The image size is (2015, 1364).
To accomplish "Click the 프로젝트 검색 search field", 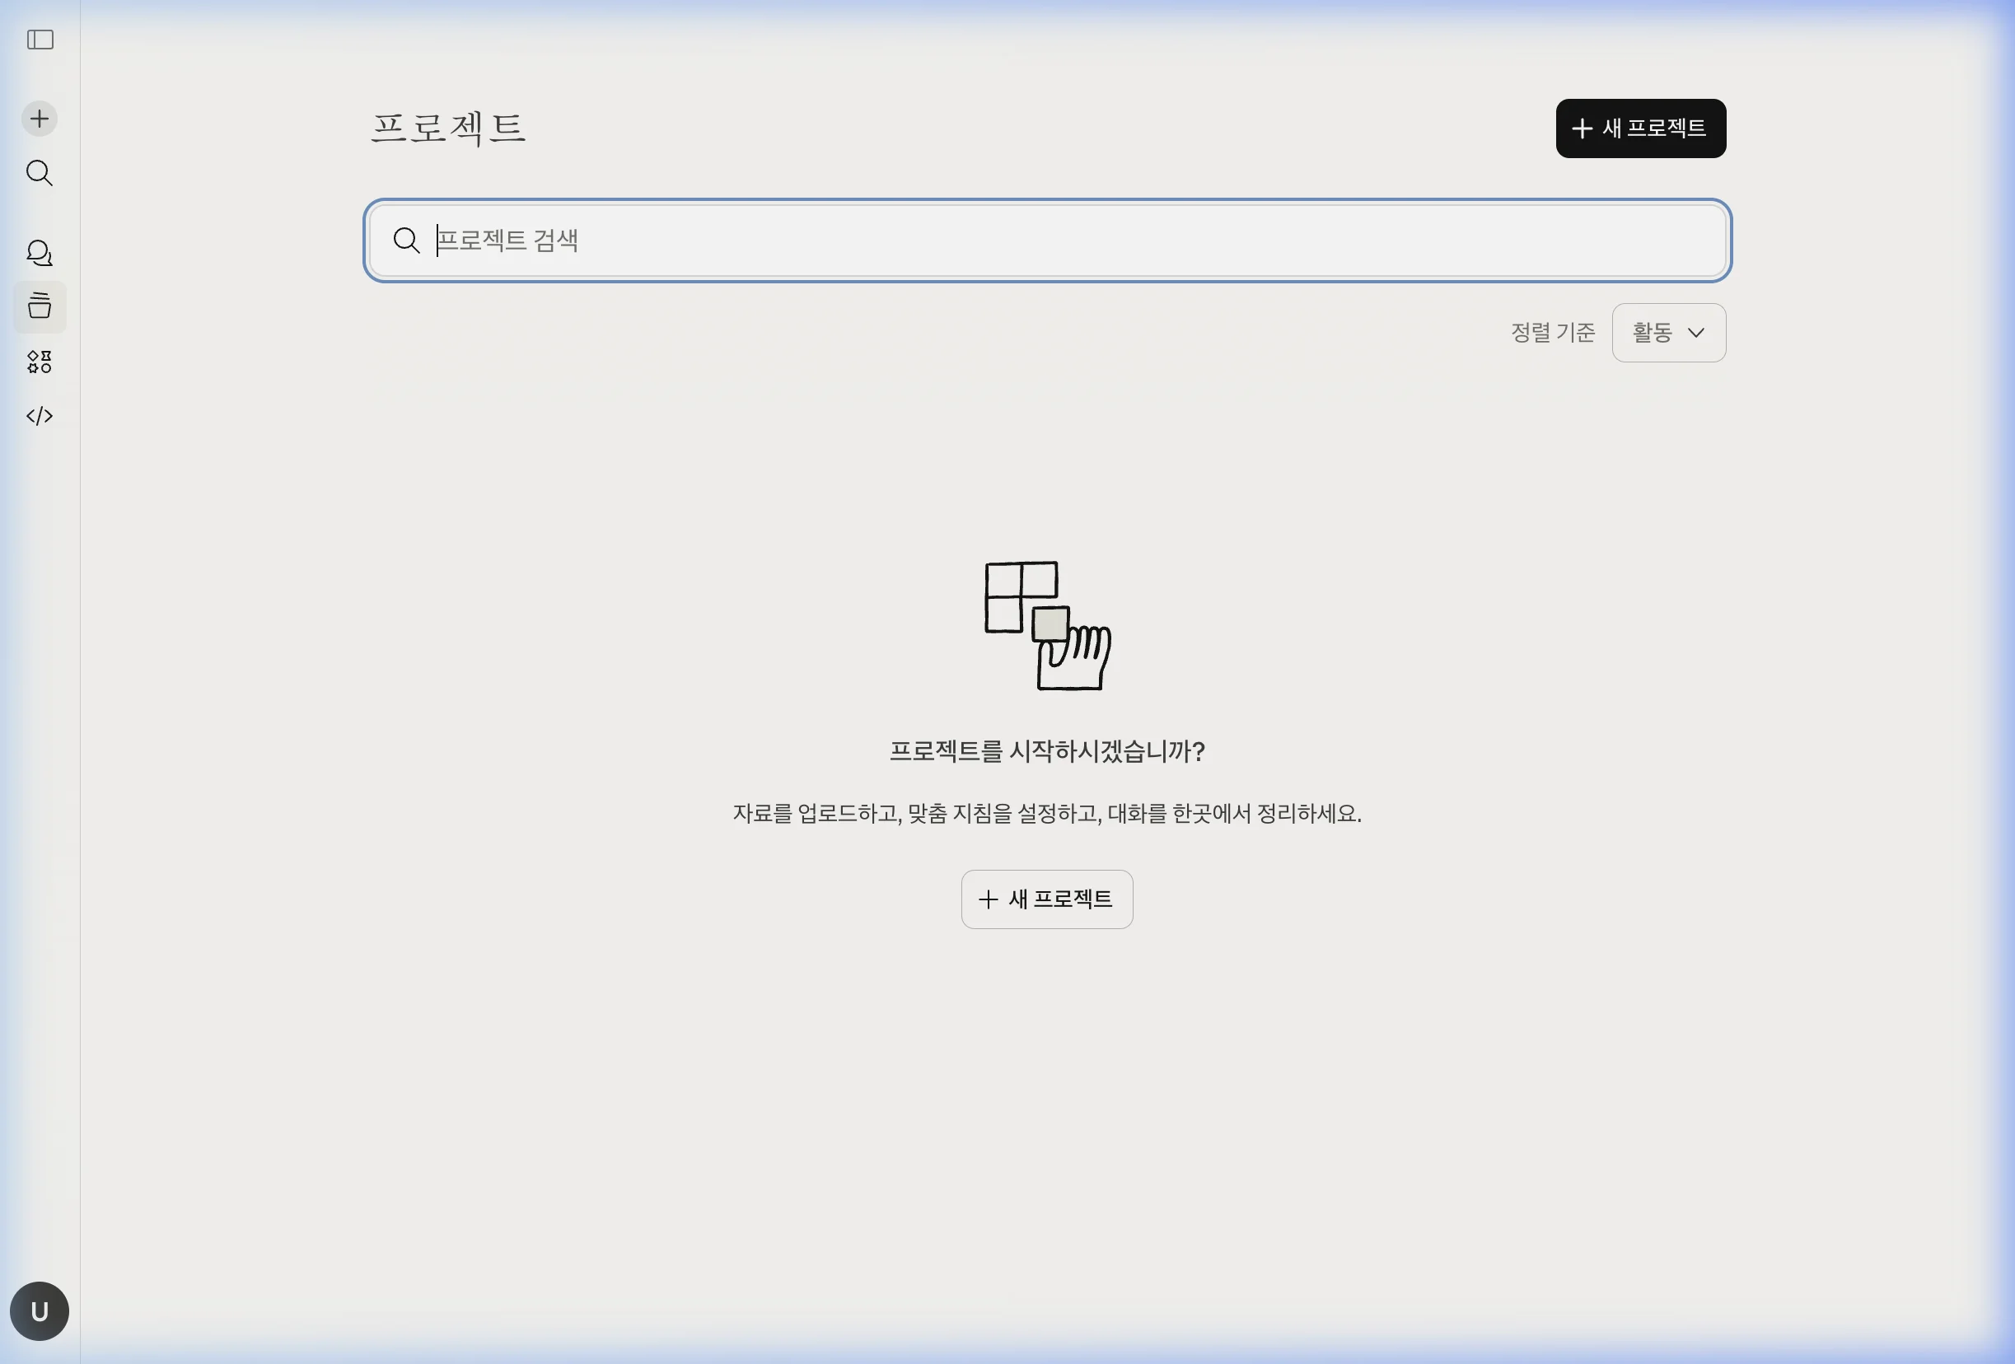I will coord(954,241).
